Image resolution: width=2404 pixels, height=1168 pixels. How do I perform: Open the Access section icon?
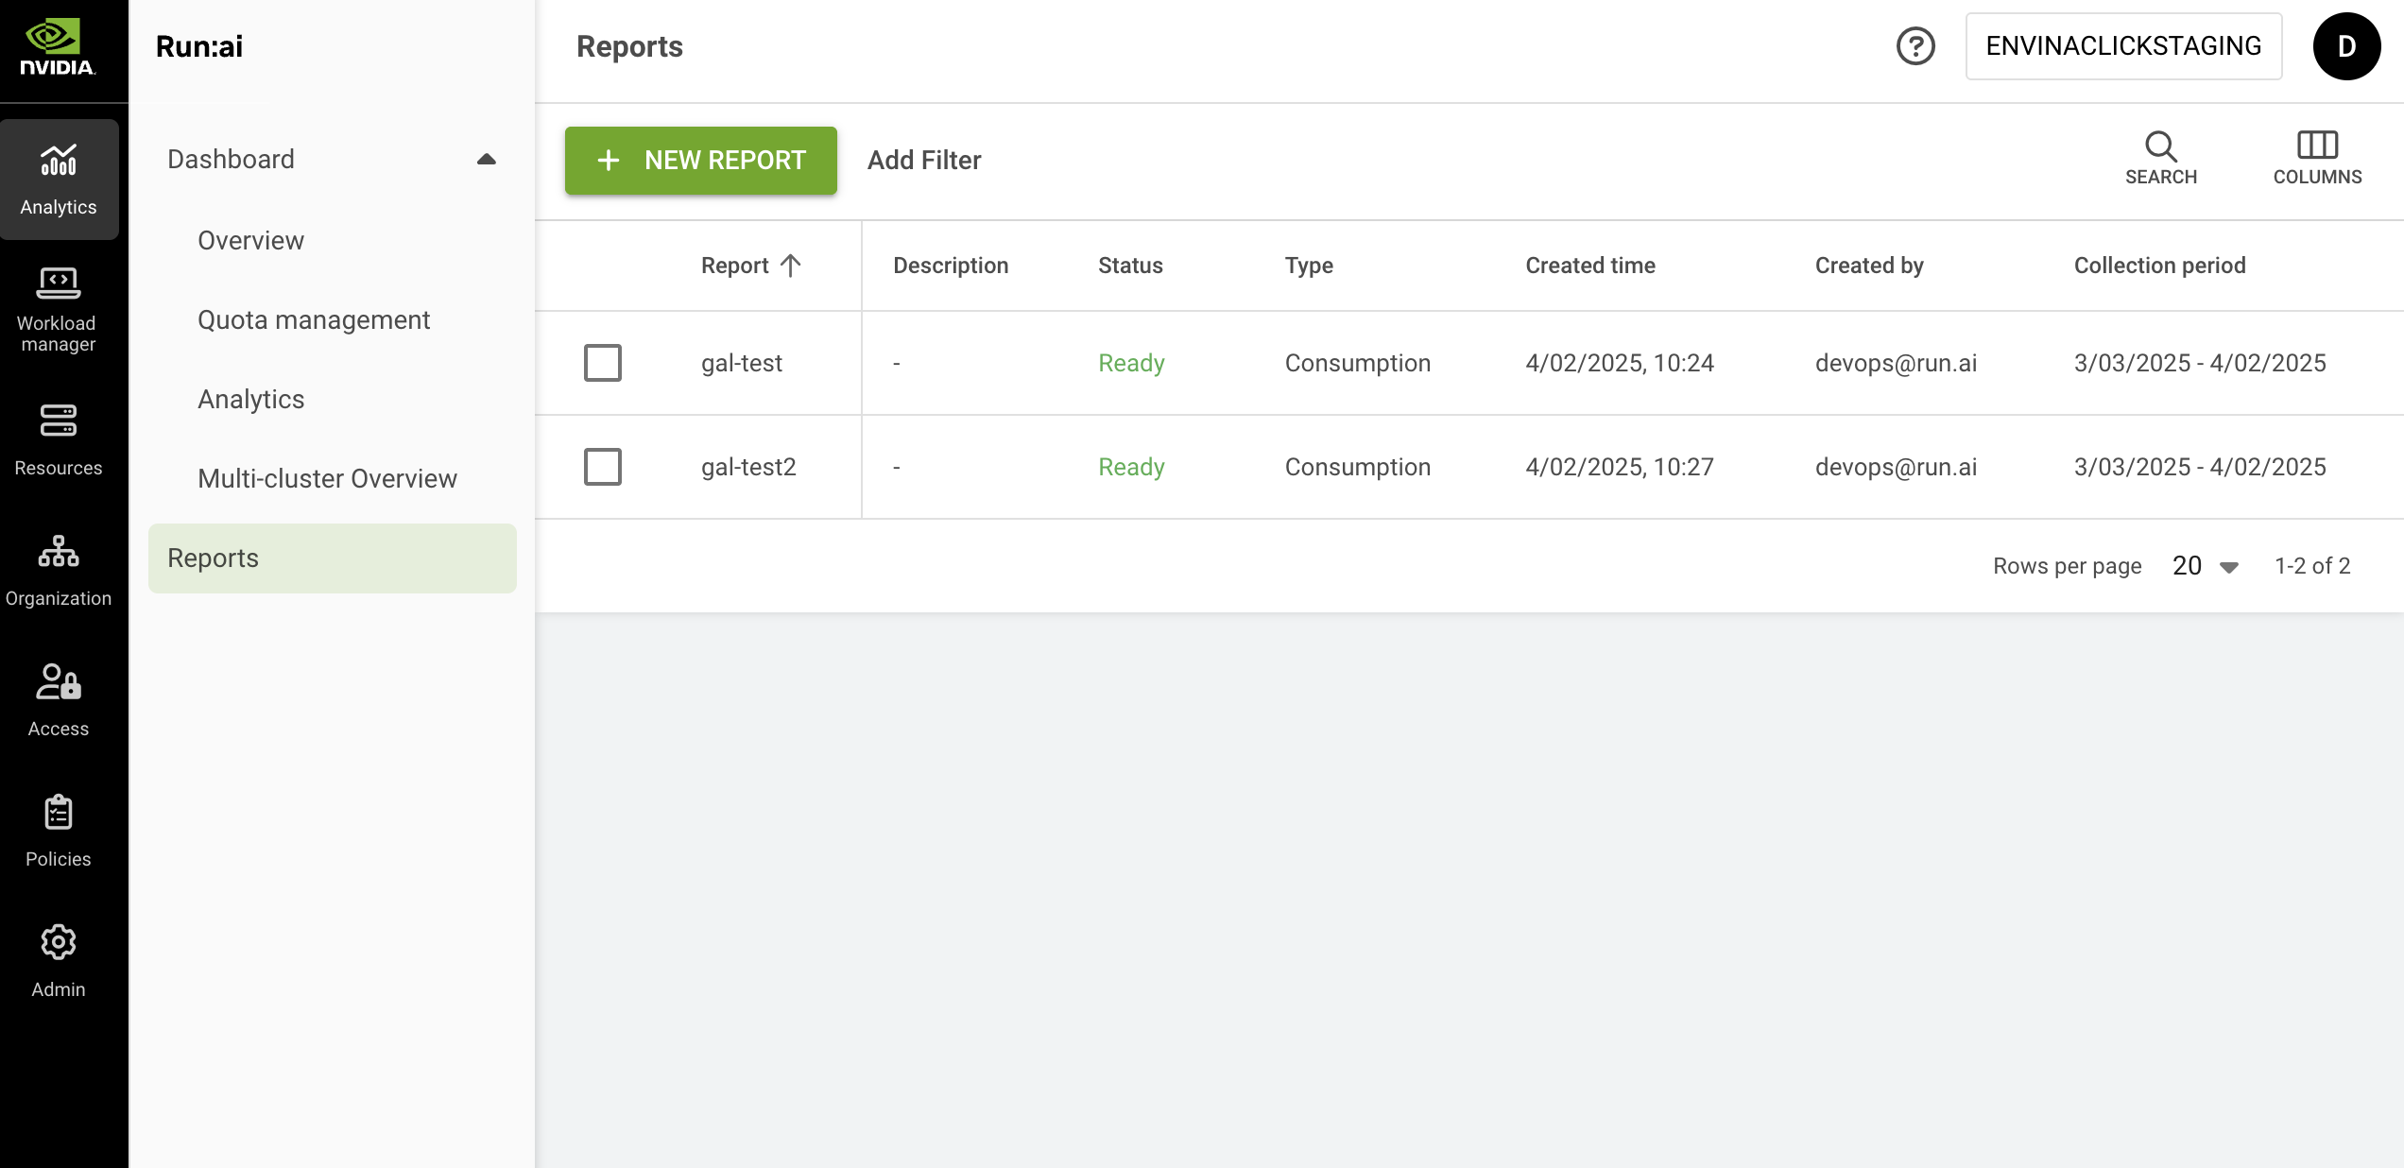58,682
